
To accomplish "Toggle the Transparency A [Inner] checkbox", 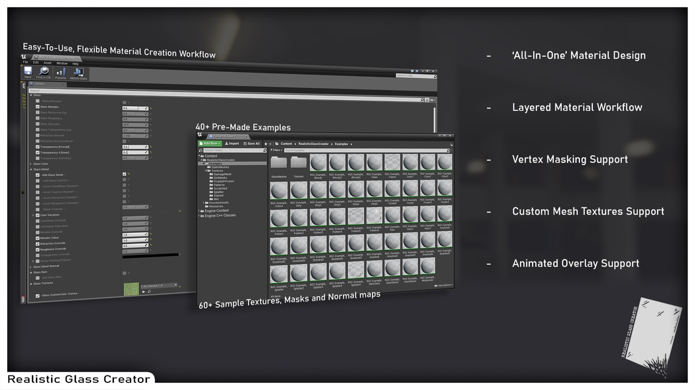I will (x=37, y=153).
